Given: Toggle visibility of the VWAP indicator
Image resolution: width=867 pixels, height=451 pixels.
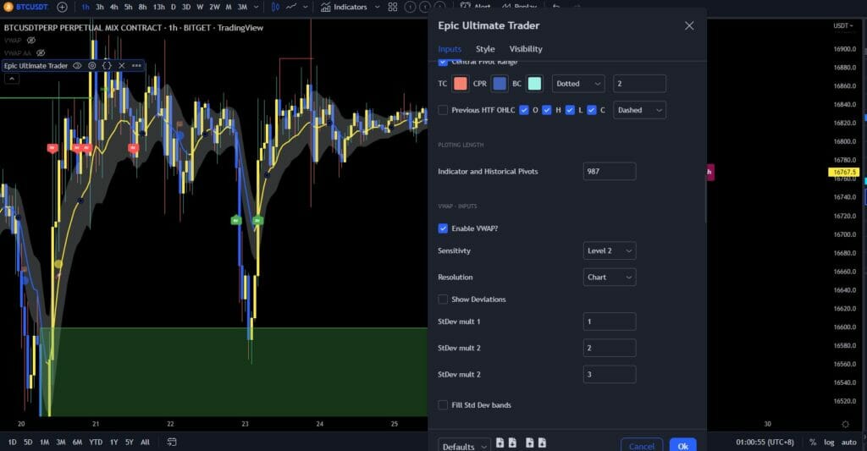Looking at the screenshot, I should tap(31, 41).
